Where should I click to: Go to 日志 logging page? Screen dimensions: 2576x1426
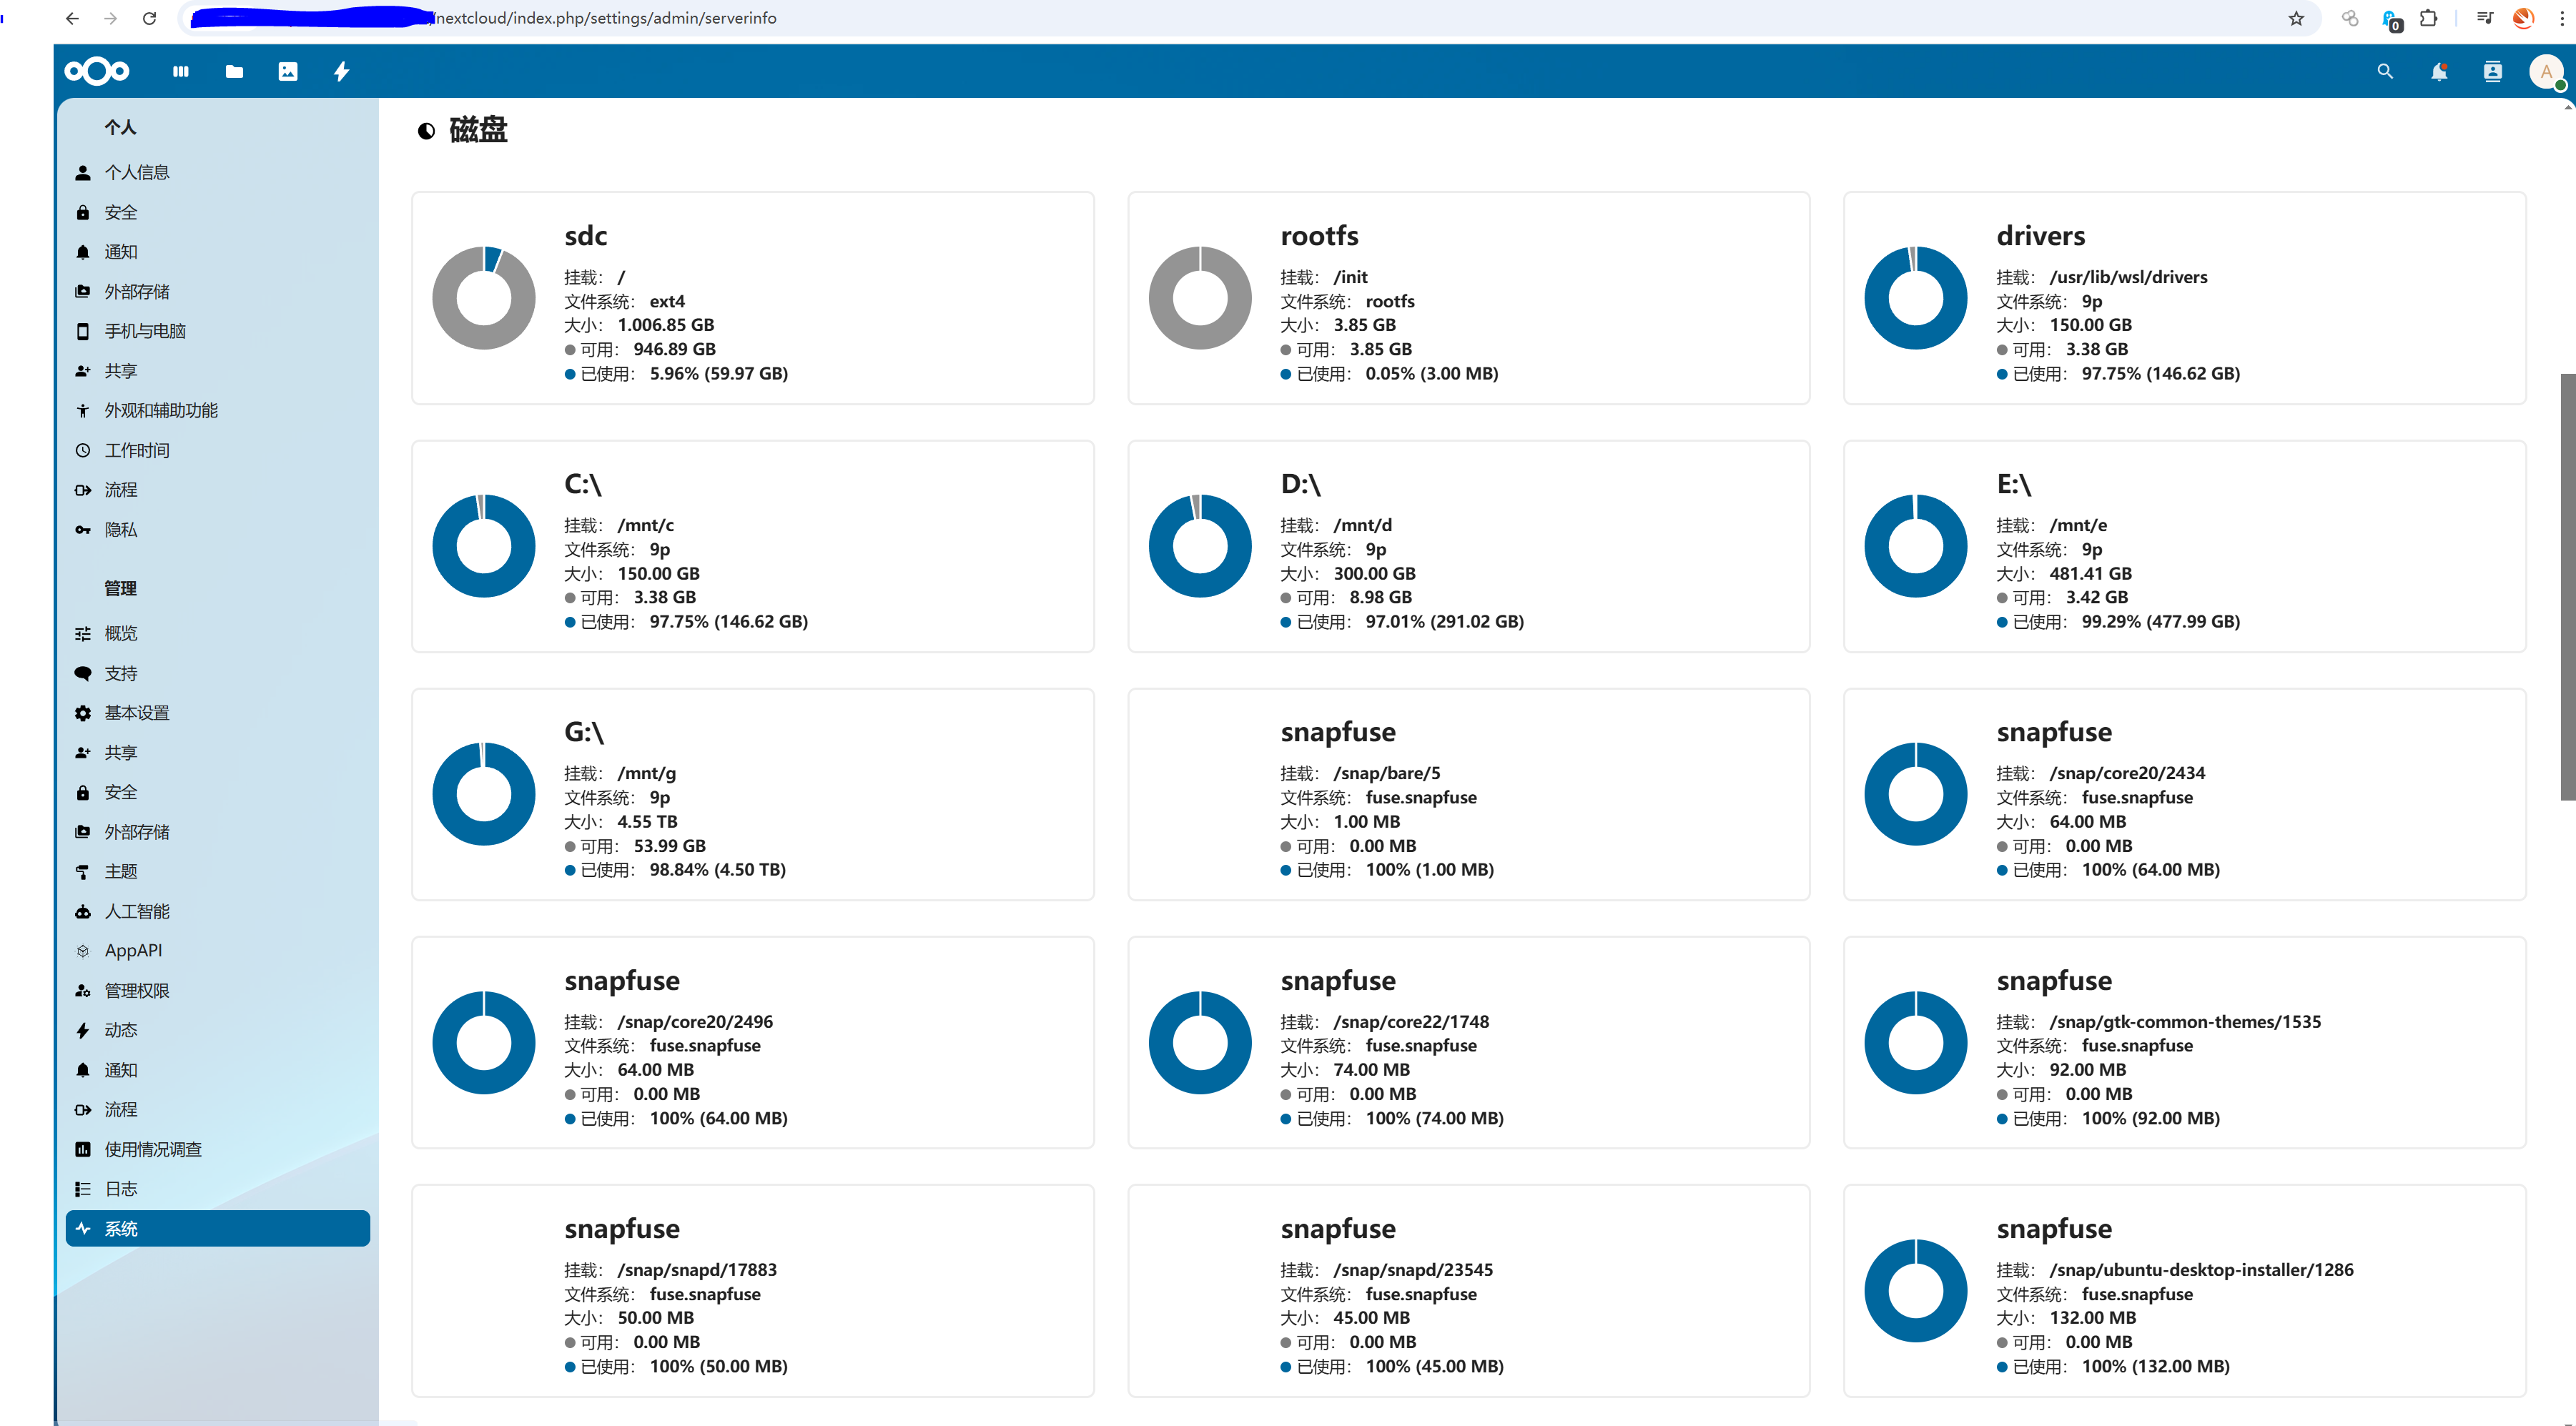121,1188
